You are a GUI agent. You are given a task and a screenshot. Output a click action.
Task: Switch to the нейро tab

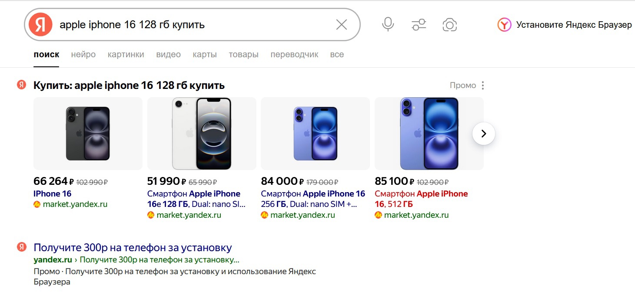[83, 55]
